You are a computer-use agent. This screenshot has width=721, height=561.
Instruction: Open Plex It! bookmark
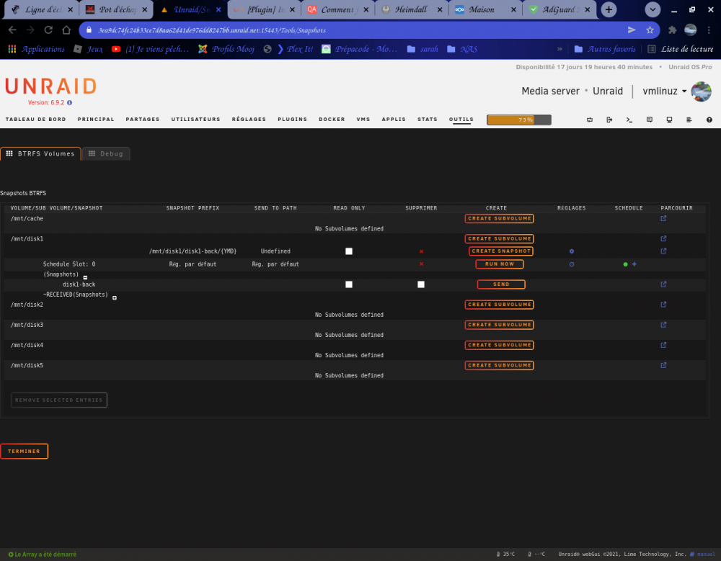pyautogui.click(x=295, y=49)
